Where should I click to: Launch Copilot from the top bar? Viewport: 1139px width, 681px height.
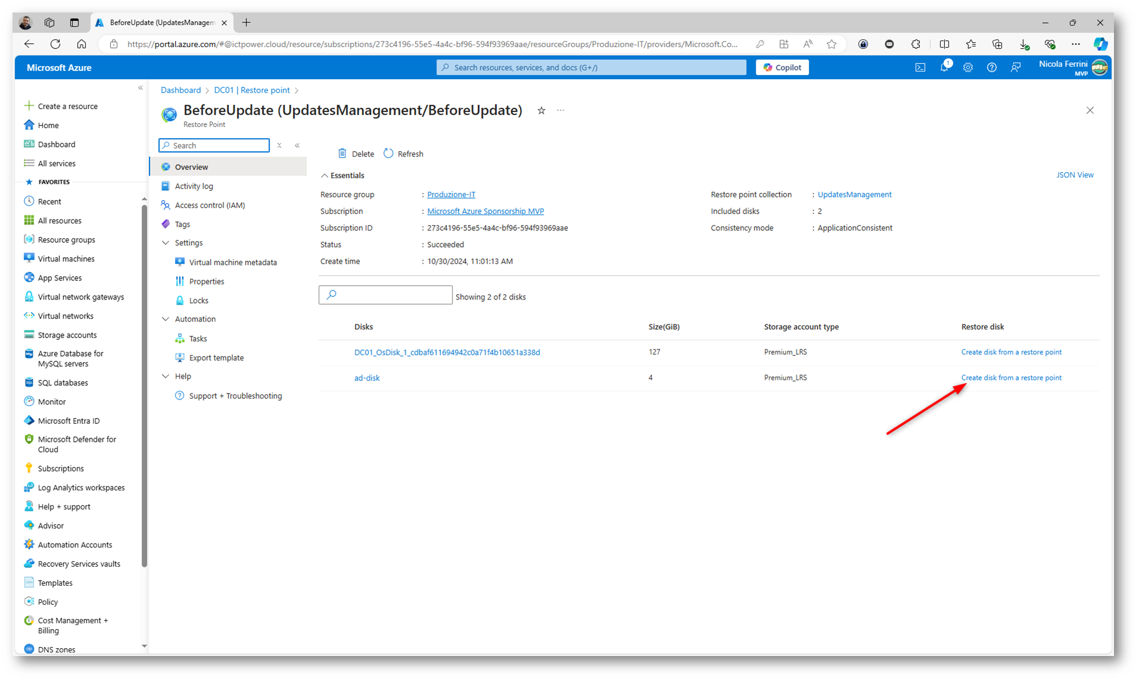coord(782,68)
